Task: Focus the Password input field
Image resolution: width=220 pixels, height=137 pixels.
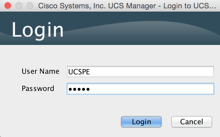Action: (140, 89)
